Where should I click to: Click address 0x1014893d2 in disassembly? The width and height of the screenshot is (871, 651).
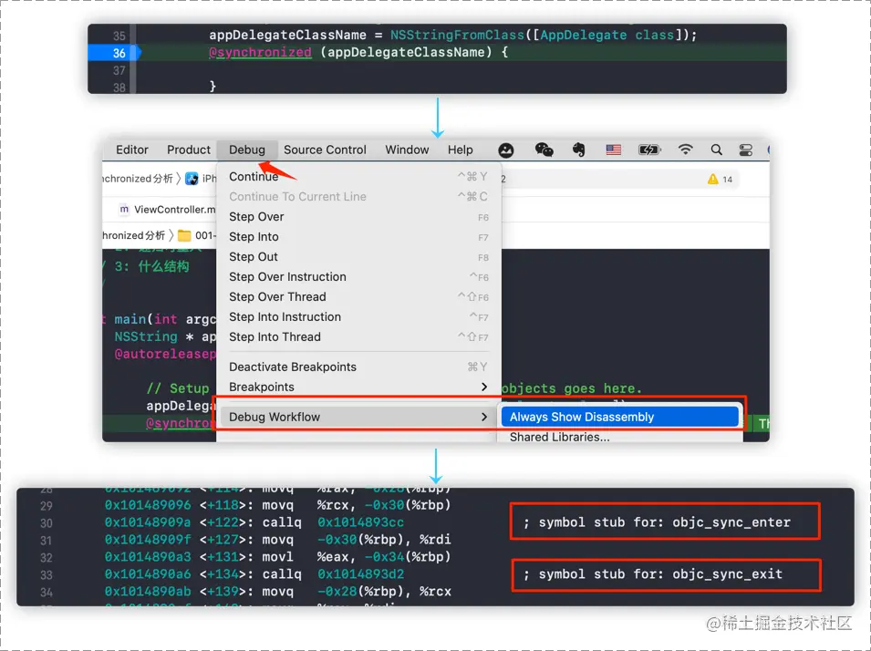[360, 573]
